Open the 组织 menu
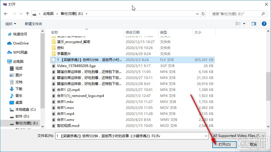The width and height of the screenshot is (271, 152). 11,24
